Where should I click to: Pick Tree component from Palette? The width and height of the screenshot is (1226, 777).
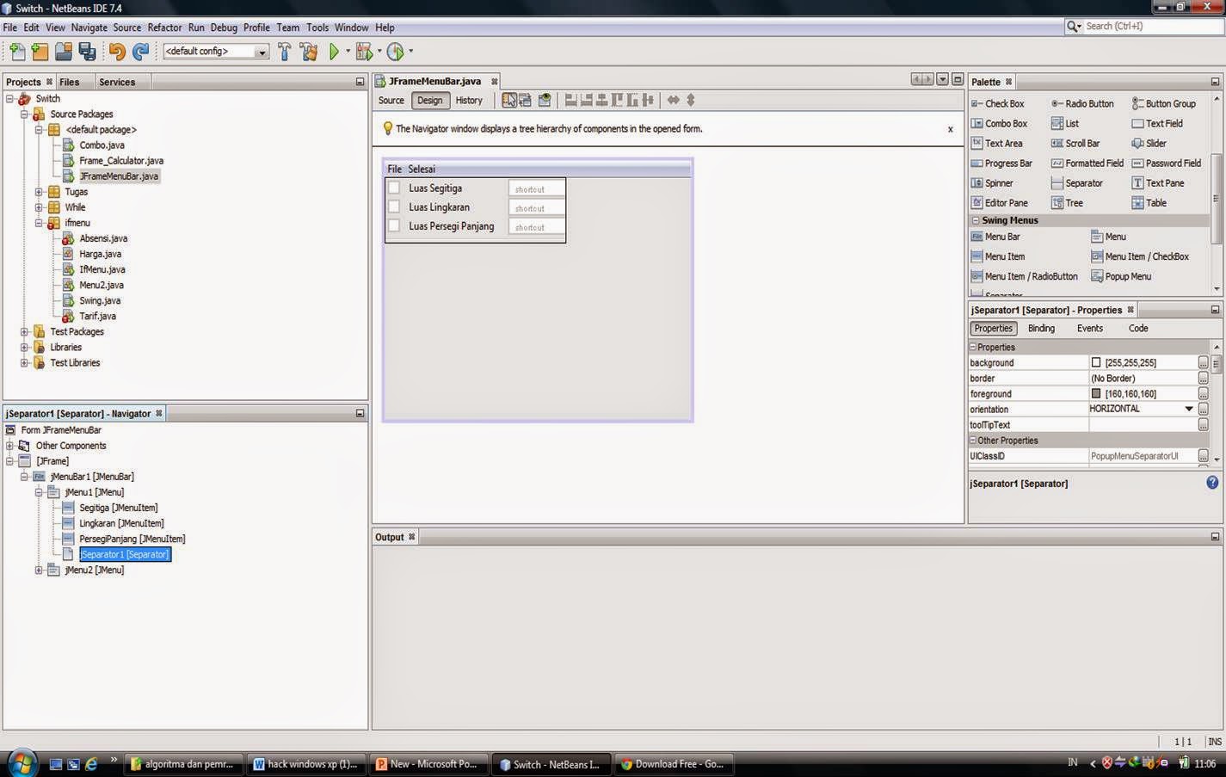(x=1067, y=203)
